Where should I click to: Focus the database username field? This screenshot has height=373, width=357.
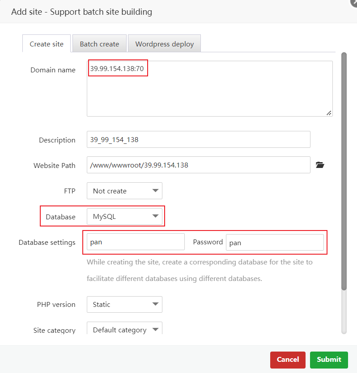136,242
